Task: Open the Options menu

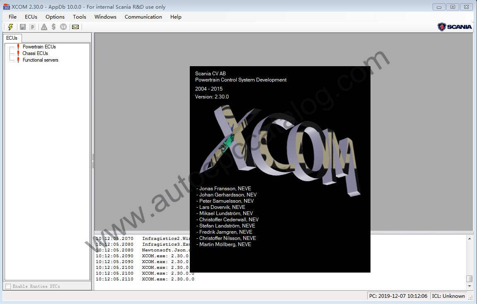Action: (x=55, y=17)
